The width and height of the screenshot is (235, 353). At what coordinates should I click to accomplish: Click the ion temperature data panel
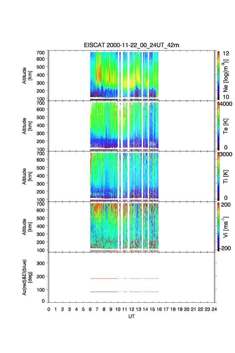pos(124,176)
